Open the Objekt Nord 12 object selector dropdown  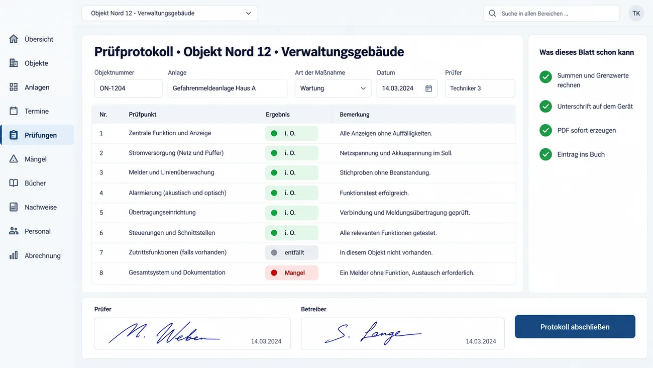coord(170,13)
